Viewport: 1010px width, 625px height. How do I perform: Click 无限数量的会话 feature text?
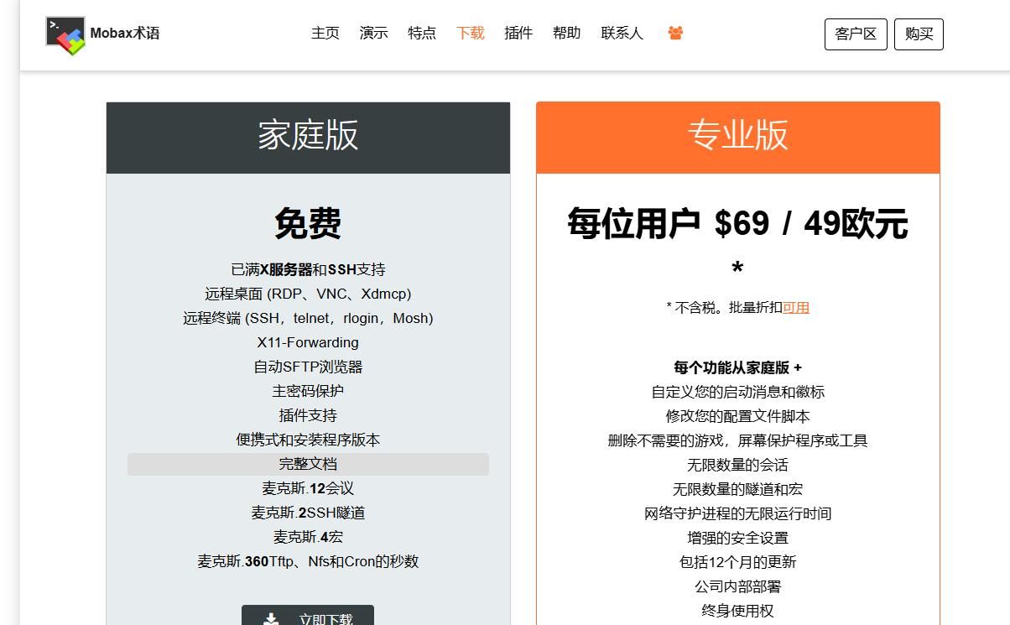[x=738, y=465]
